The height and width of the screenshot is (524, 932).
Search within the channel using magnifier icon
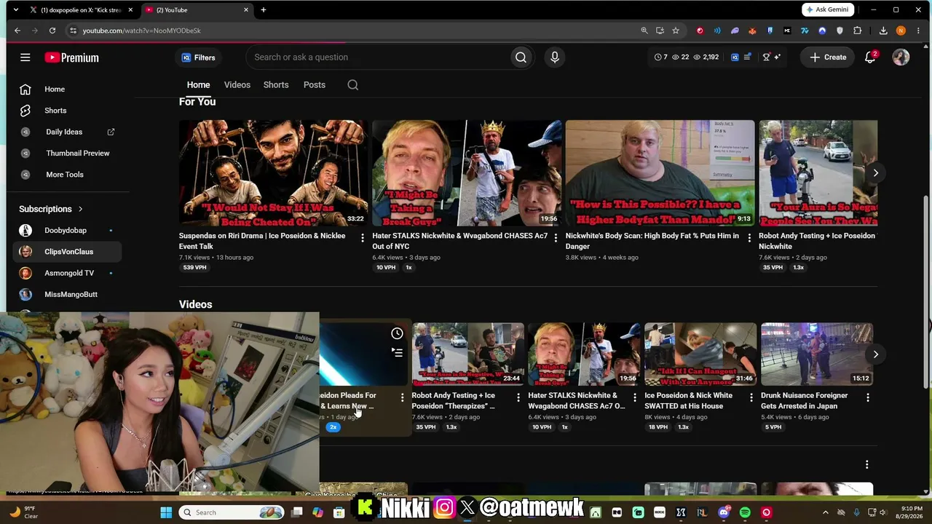(353, 85)
